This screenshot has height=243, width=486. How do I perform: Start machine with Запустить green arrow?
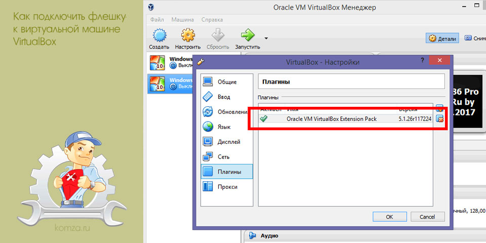(x=248, y=35)
